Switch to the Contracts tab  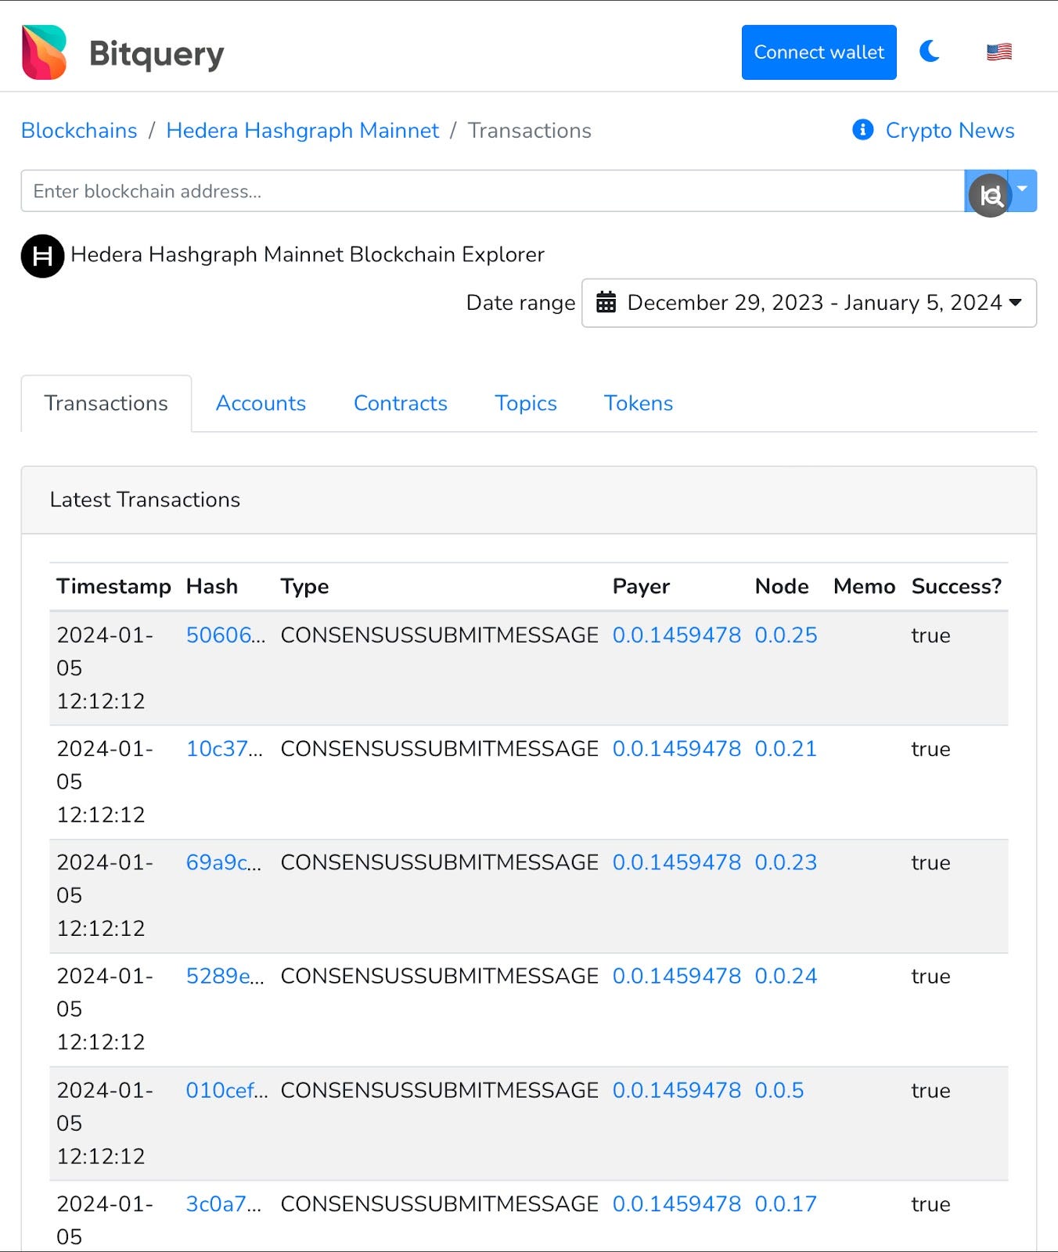[400, 403]
